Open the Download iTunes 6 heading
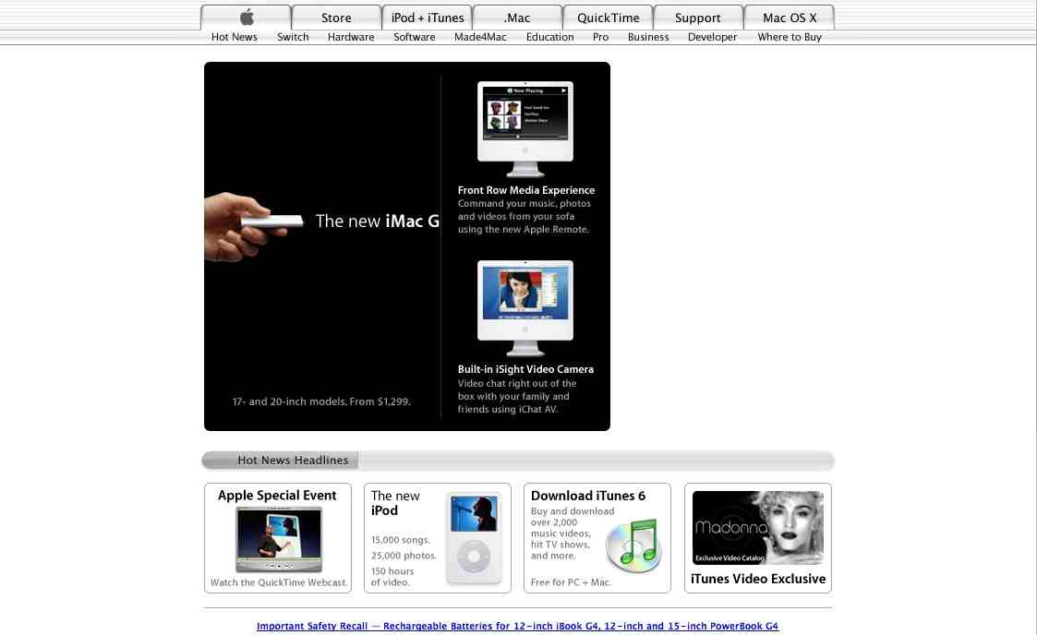The image size is (1037, 635). [588, 496]
